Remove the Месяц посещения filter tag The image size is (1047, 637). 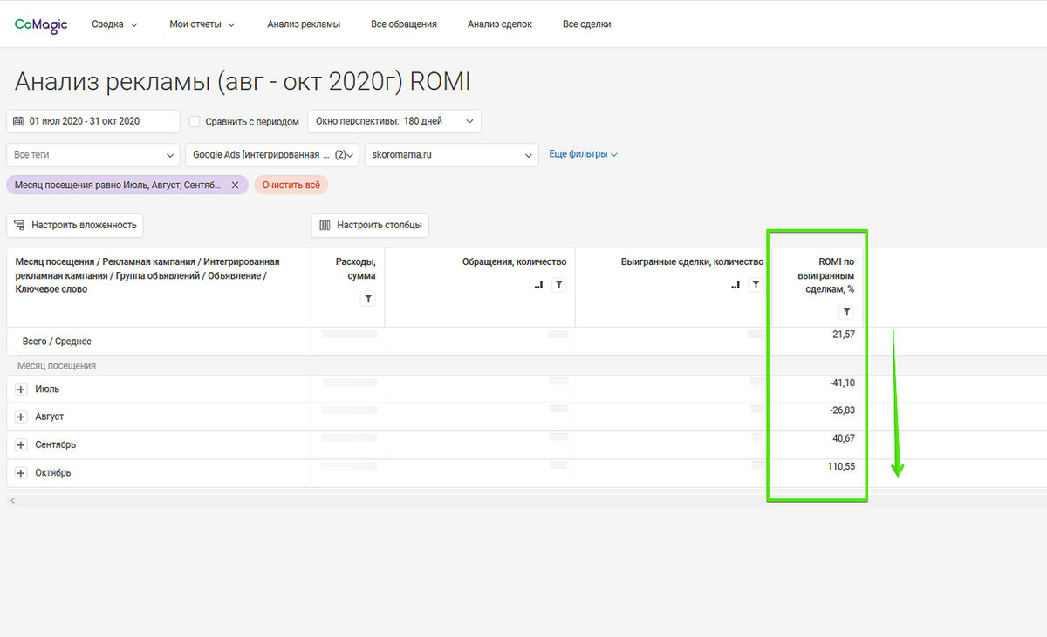(x=235, y=186)
